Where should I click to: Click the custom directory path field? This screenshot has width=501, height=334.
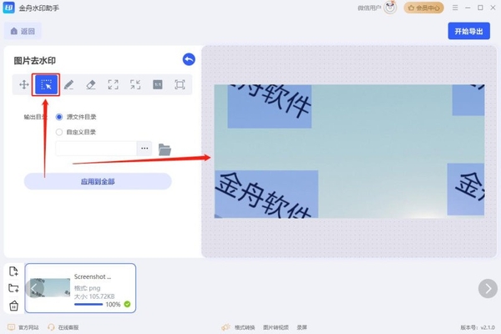coord(96,149)
